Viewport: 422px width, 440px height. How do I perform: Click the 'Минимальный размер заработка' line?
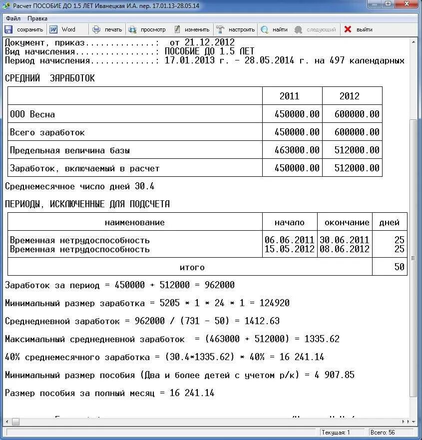tap(147, 303)
